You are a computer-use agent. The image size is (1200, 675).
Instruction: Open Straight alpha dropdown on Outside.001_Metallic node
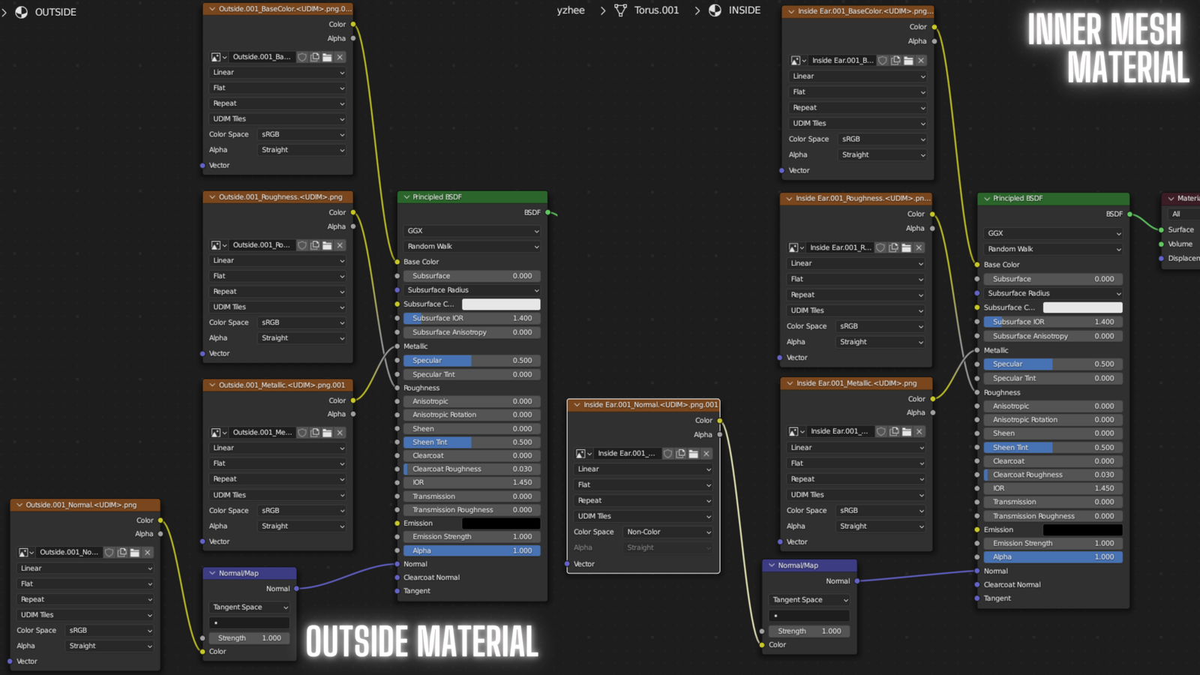(302, 526)
